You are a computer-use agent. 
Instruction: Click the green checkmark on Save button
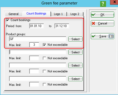94,36
